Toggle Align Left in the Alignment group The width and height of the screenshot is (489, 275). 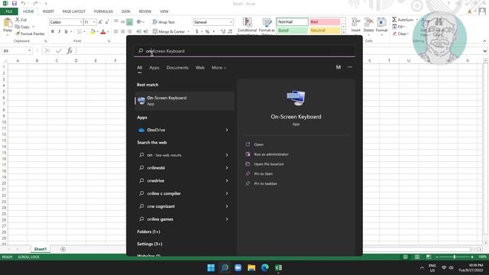pos(116,31)
